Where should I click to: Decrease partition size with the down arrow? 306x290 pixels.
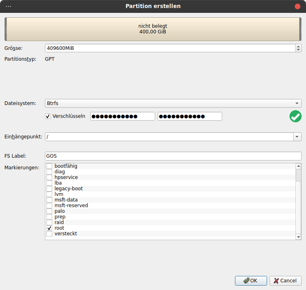298,50
